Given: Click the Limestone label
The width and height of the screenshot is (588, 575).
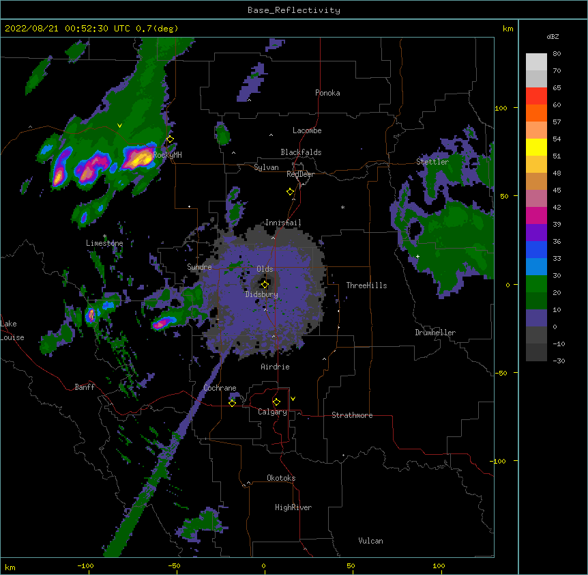Looking at the screenshot, I should pos(104,243).
